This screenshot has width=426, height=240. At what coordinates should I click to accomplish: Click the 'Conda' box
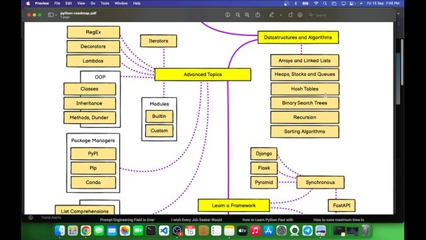93,182
